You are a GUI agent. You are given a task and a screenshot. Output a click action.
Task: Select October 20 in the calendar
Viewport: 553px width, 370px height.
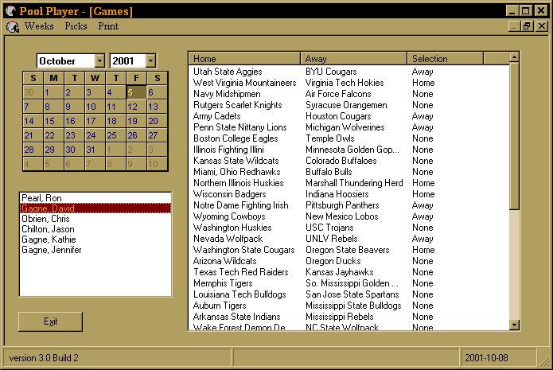coord(157,121)
